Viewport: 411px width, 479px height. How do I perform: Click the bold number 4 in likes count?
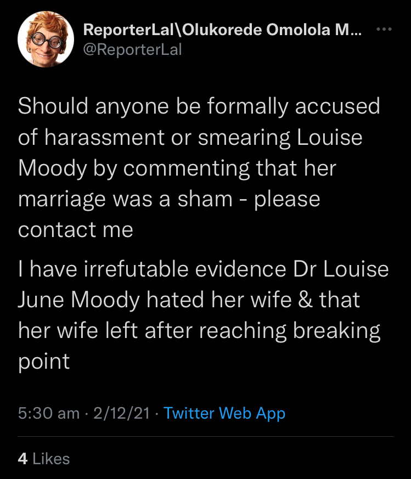22,458
